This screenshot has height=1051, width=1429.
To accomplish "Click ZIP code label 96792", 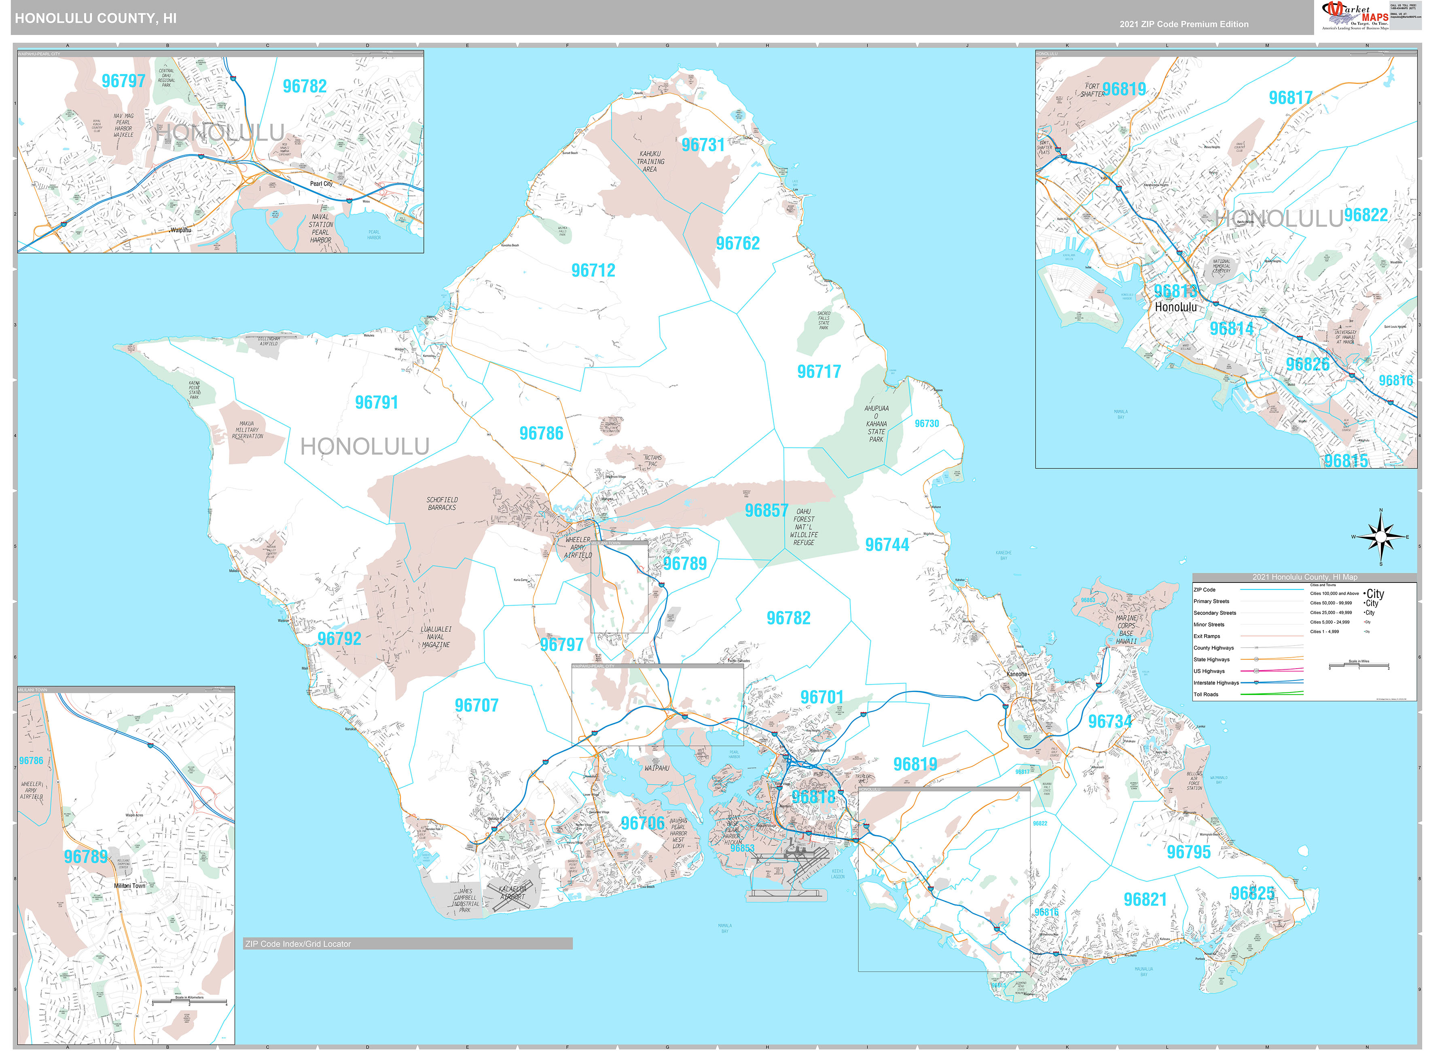I will tap(339, 638).
